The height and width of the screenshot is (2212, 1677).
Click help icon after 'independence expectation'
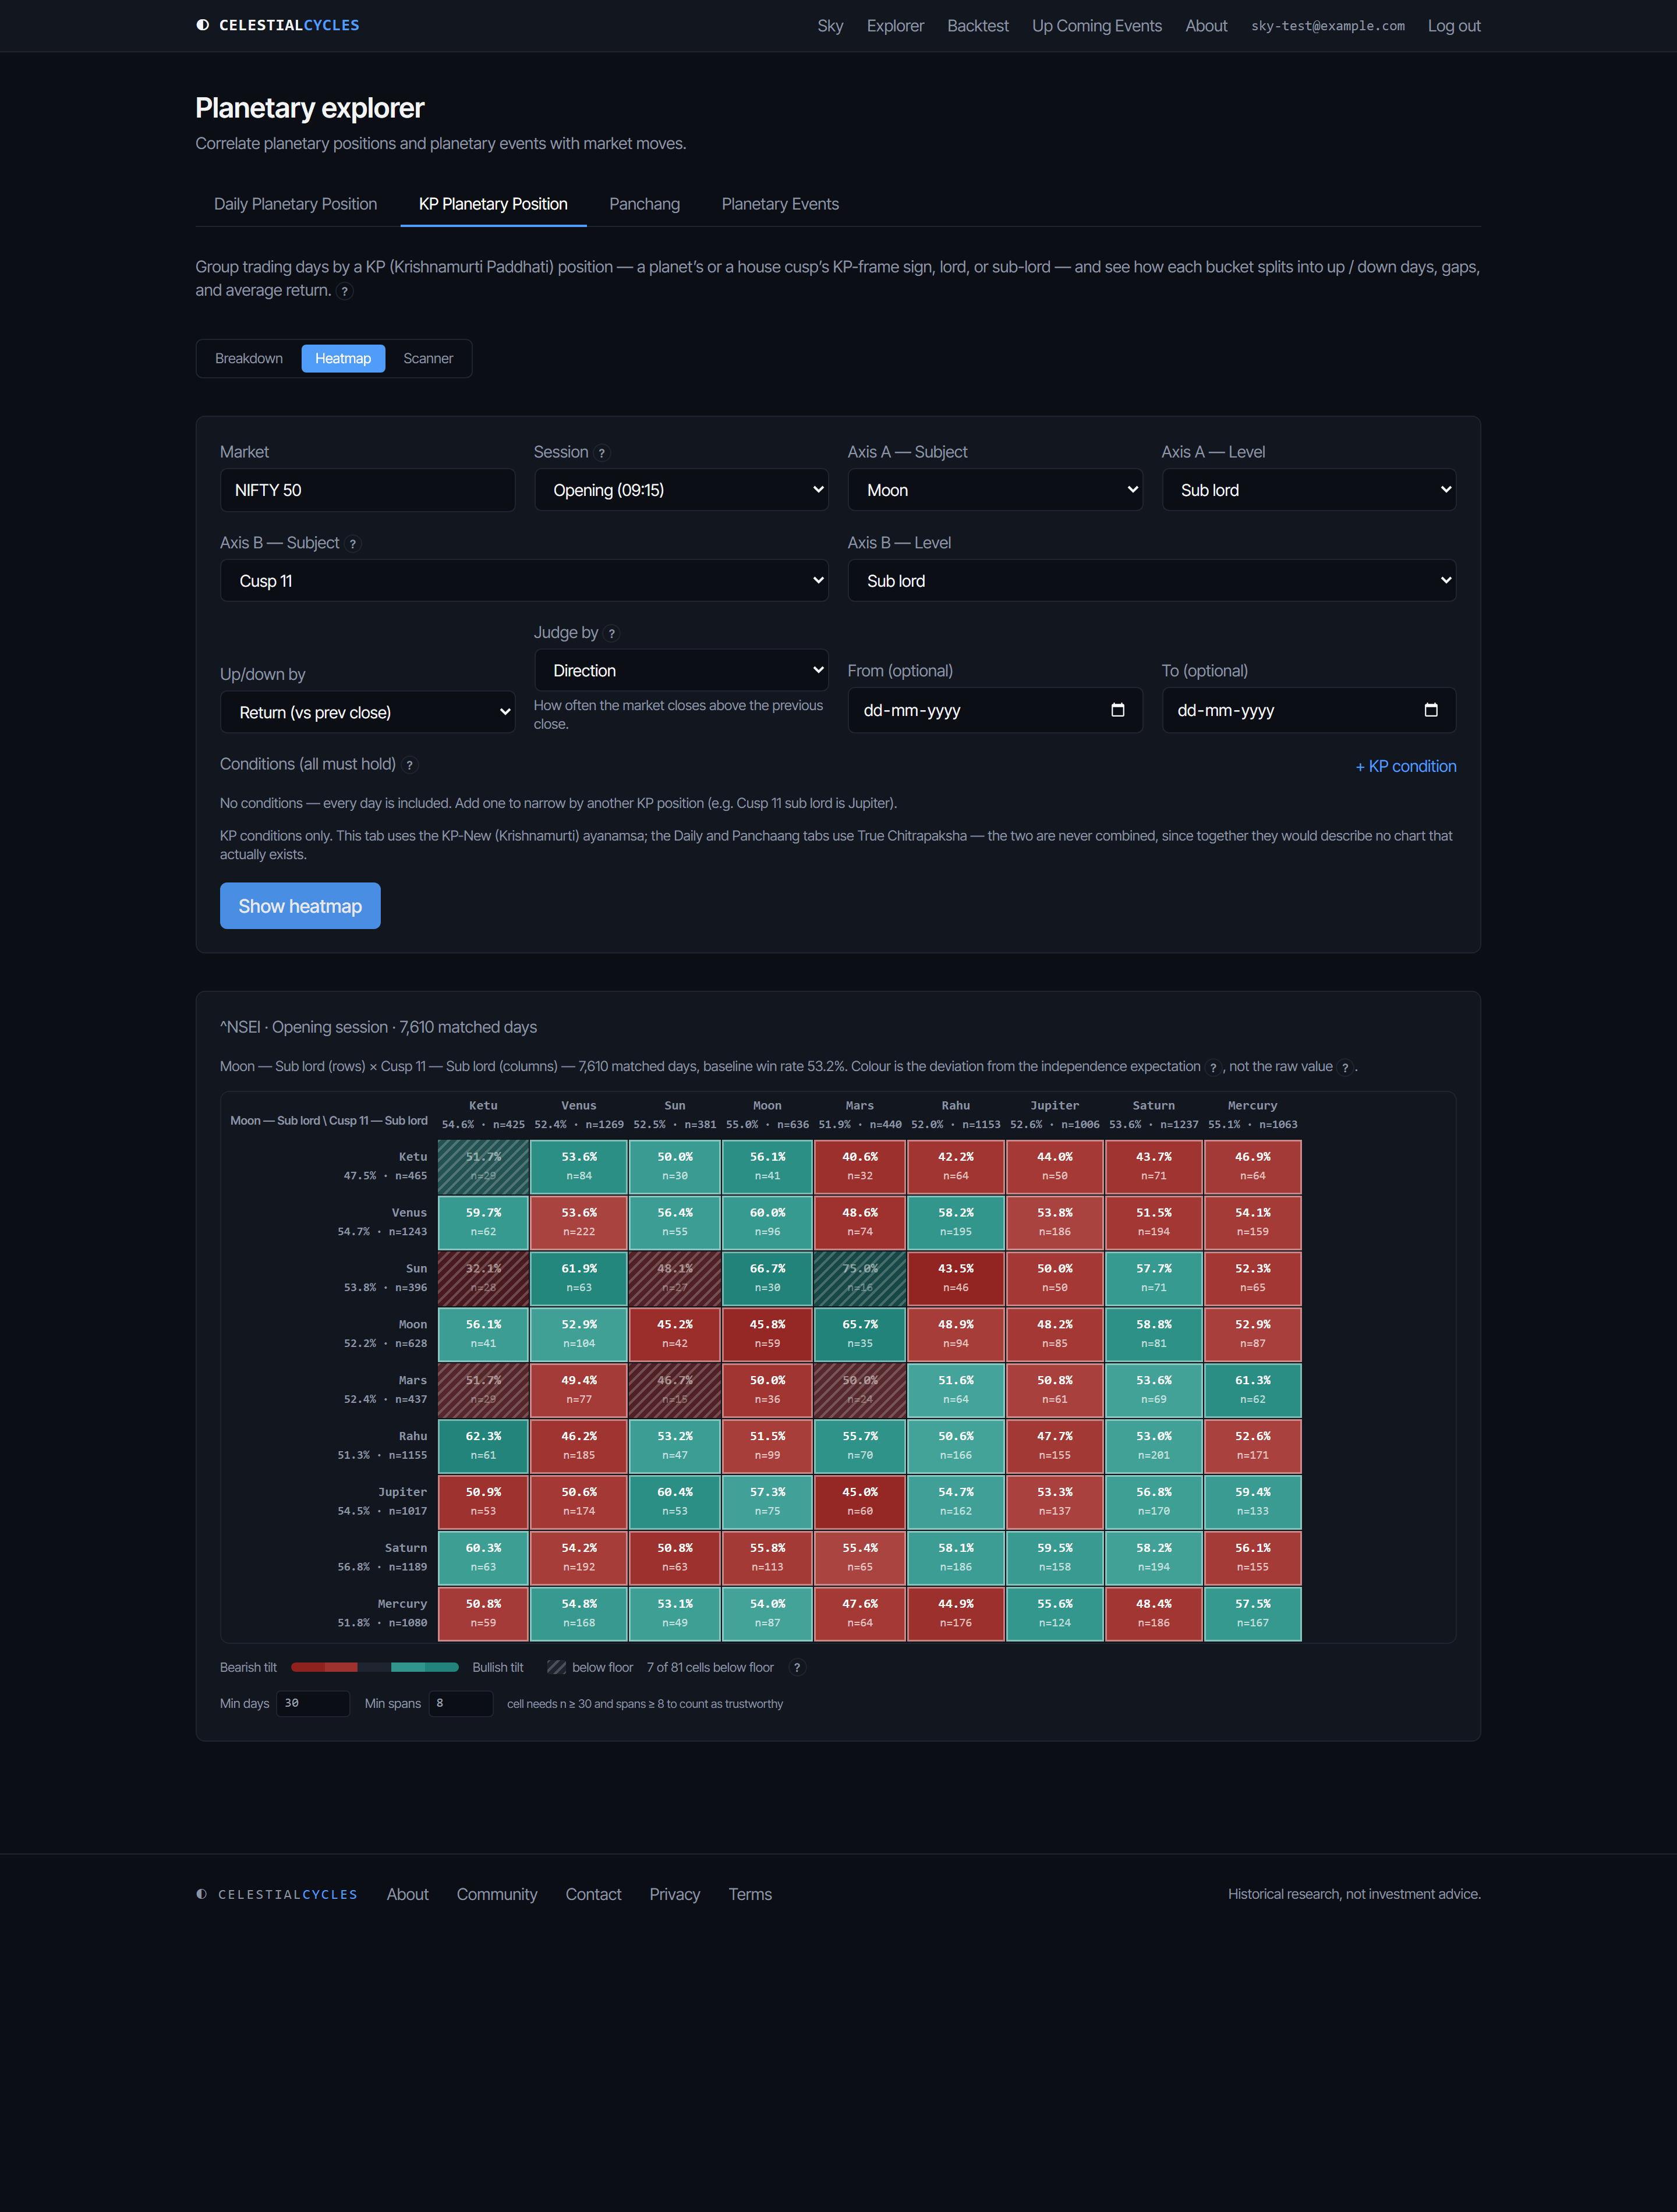tap(1213, 1067)
